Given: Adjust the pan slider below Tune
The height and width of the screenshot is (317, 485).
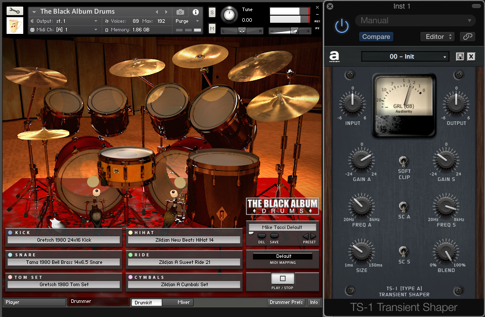Looking at the screenshot, I should [x=242, y=31].
